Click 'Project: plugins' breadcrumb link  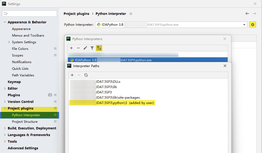76,14
